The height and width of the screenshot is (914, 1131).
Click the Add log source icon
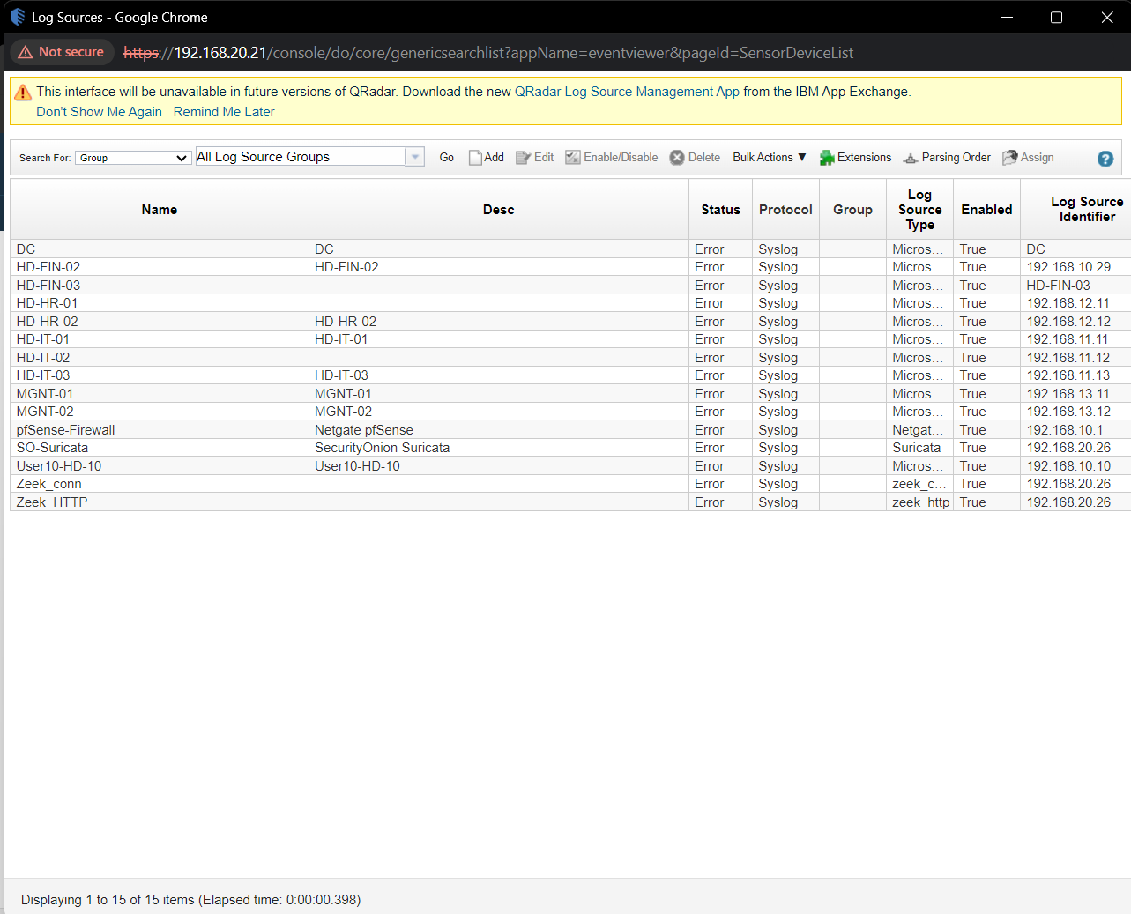[476, 158]
